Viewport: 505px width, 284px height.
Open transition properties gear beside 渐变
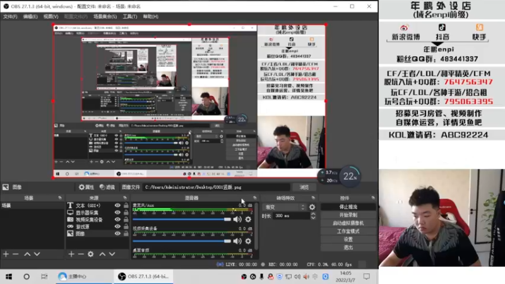[312, 207]
